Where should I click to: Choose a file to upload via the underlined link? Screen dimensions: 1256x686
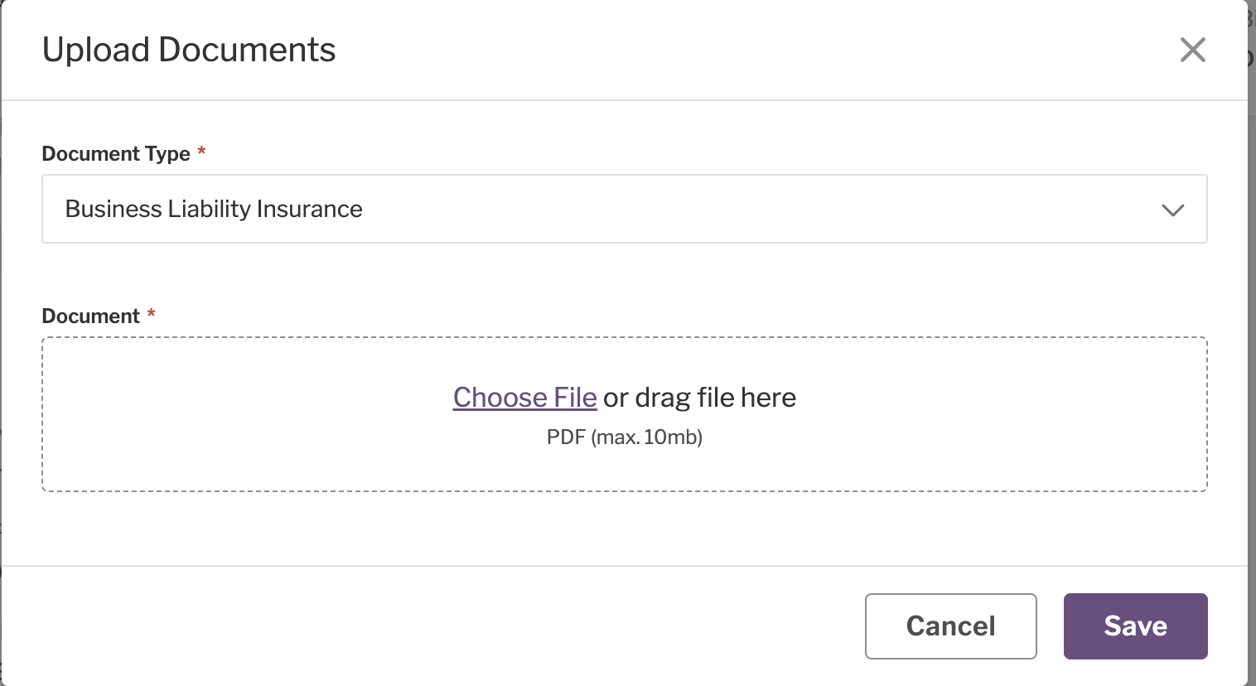(x=524, y=398)
